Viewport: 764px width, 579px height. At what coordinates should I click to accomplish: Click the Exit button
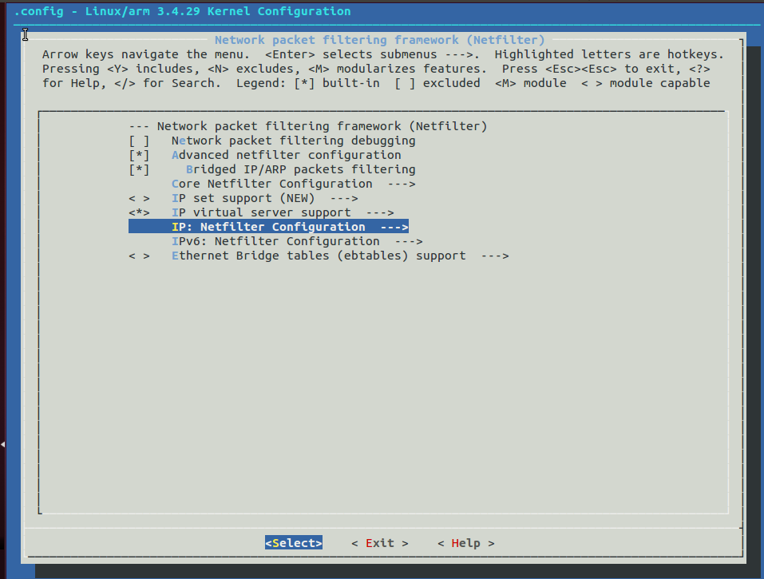tap(380, 543)
